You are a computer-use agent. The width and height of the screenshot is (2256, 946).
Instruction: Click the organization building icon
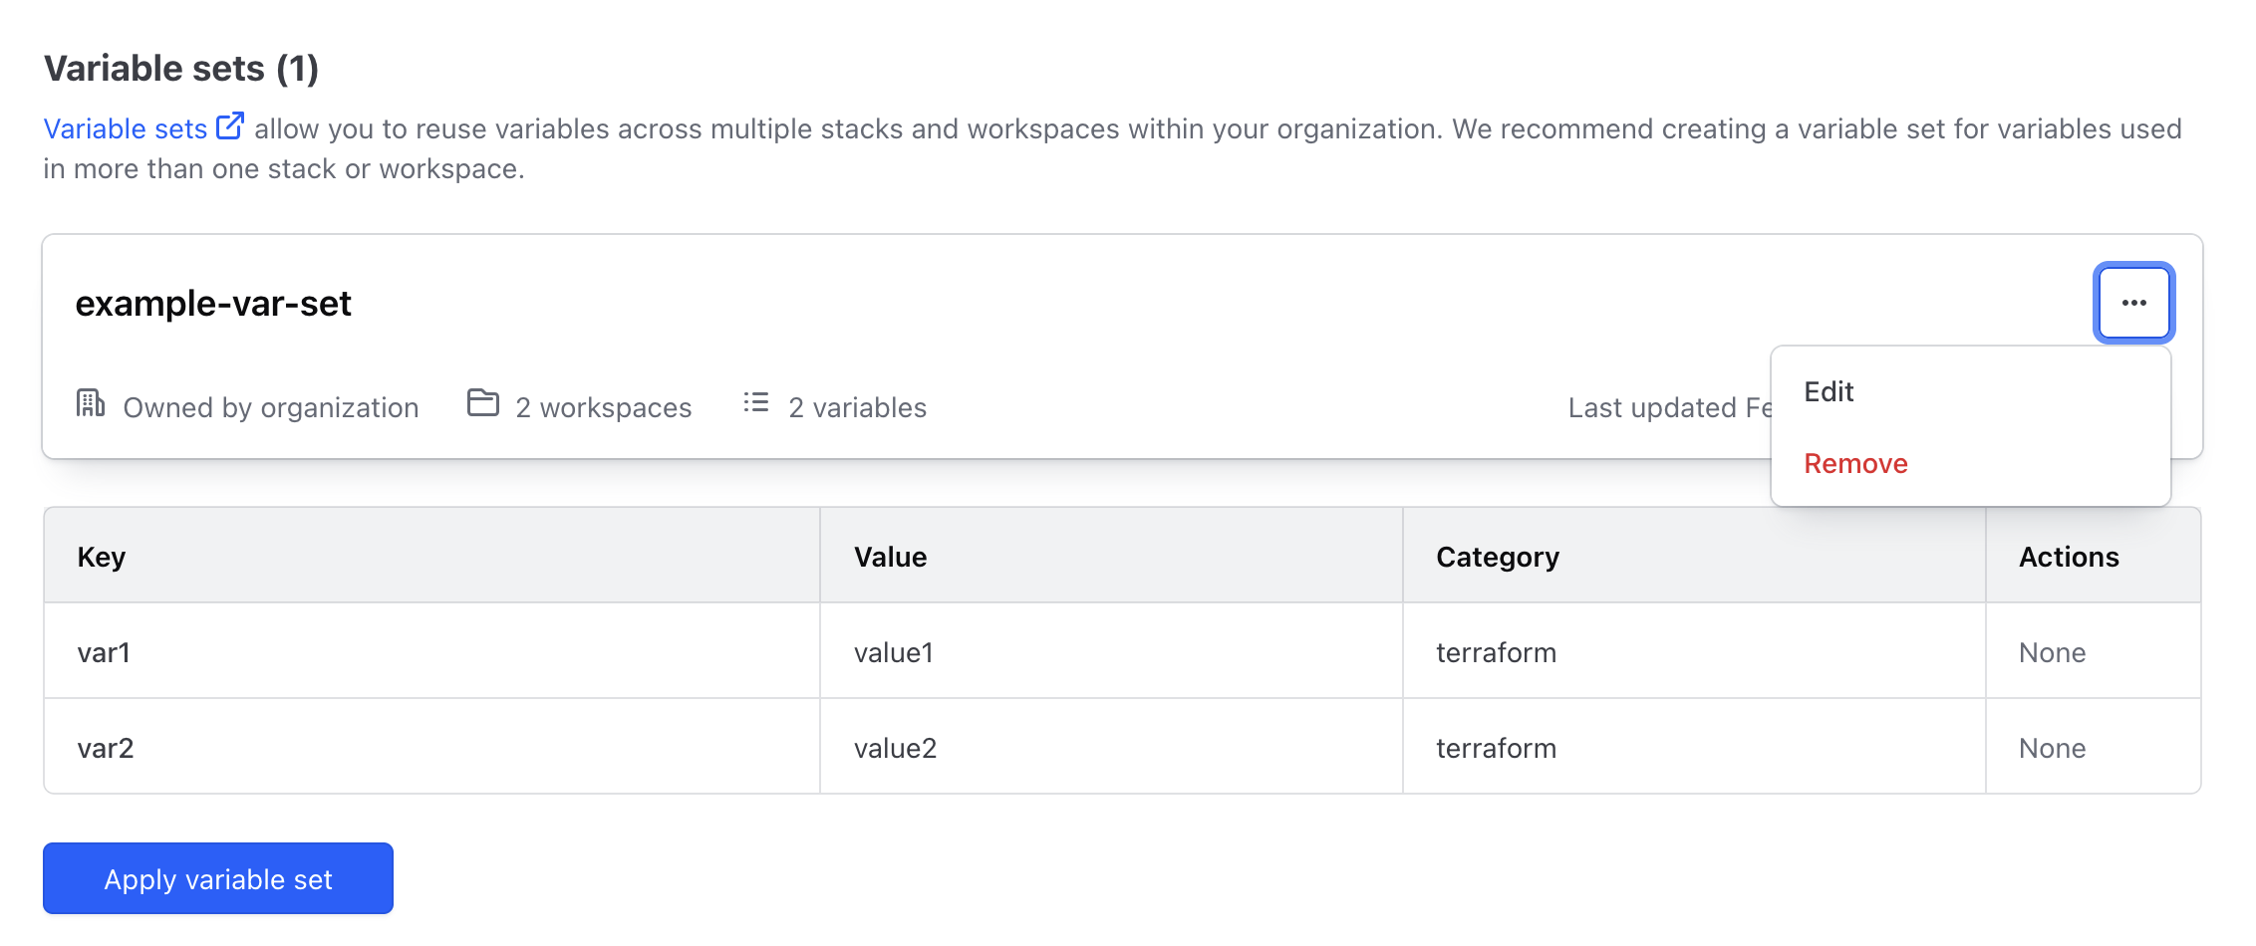click(91, 403)
